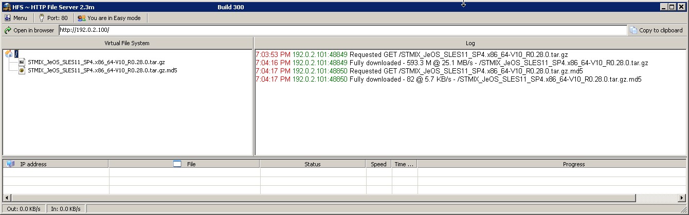Select the tar.gz.md5 file icon in tree
This screenshot has height=215, width=689.
coord(22,70)
